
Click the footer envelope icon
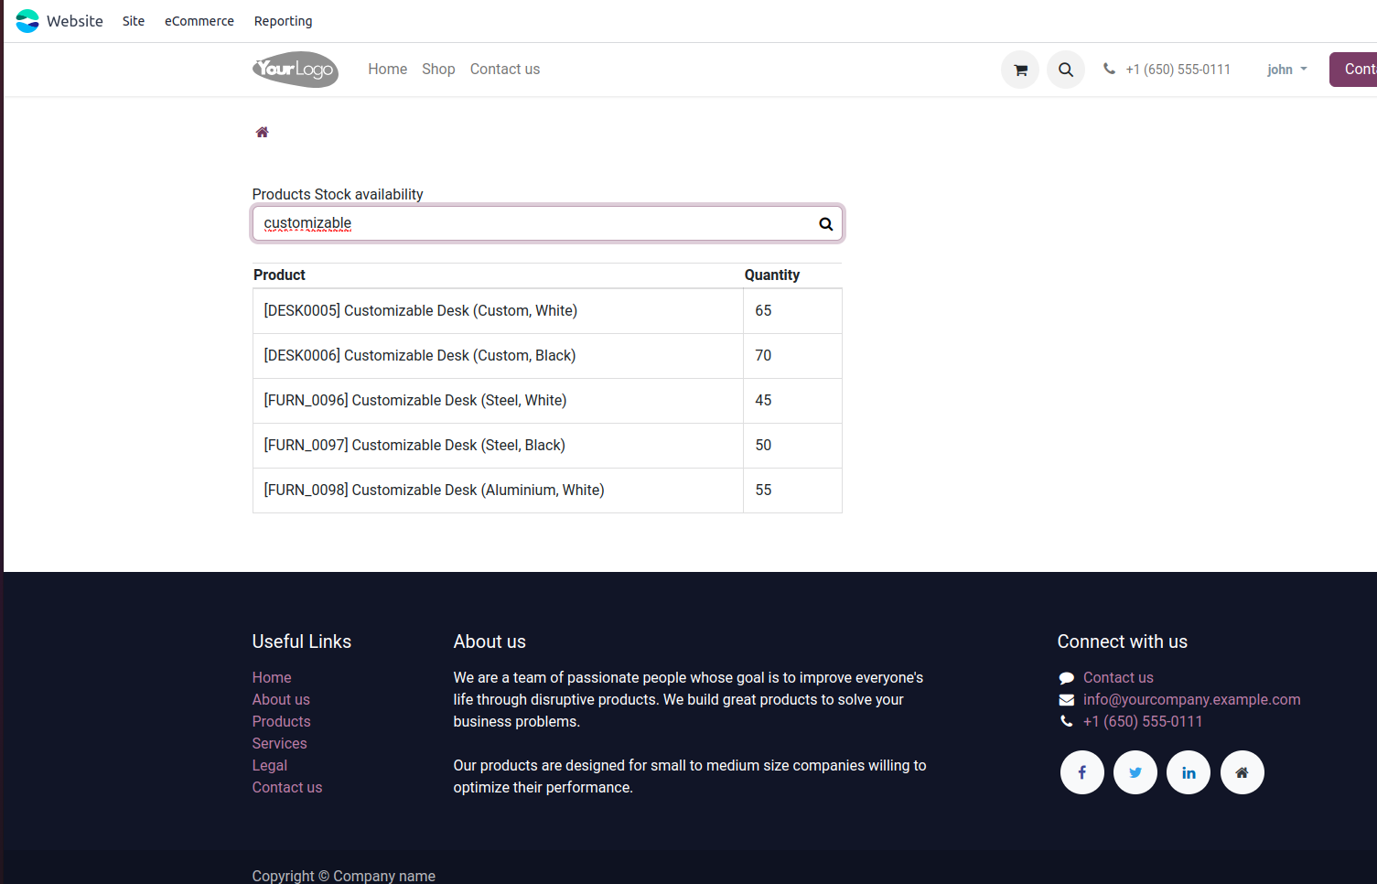point(1066,700)
